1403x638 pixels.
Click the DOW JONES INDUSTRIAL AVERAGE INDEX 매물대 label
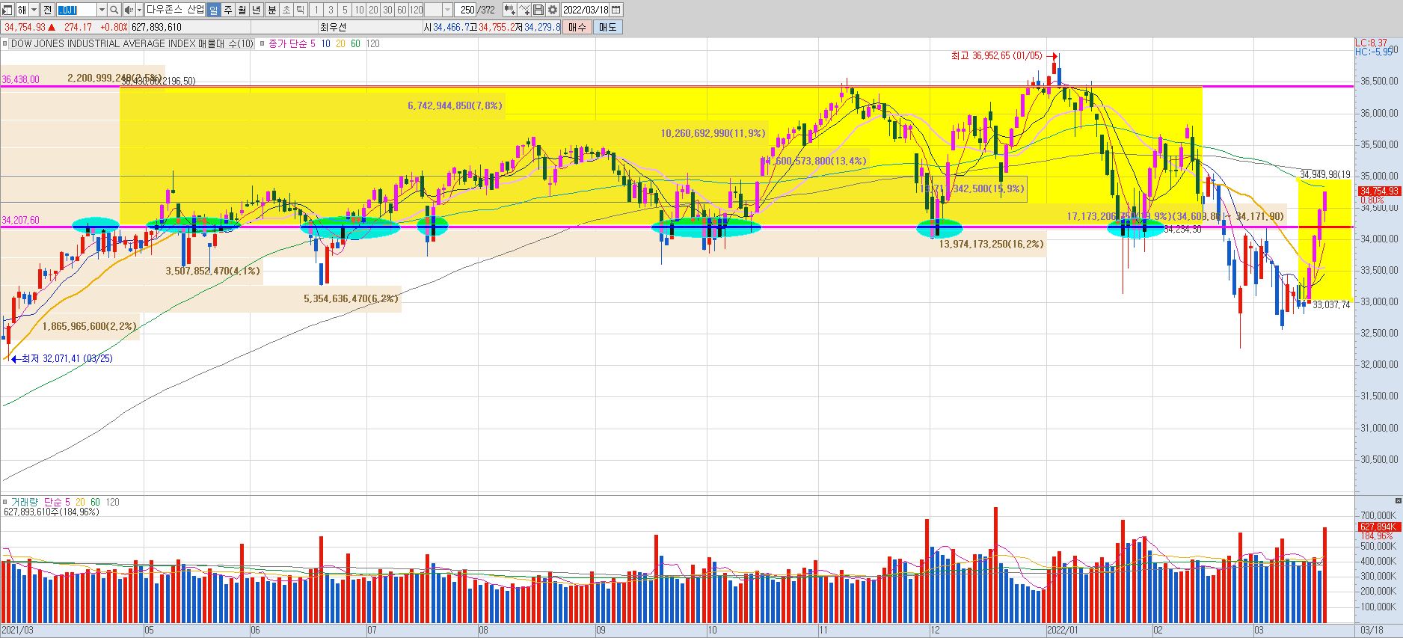(132, 43)
